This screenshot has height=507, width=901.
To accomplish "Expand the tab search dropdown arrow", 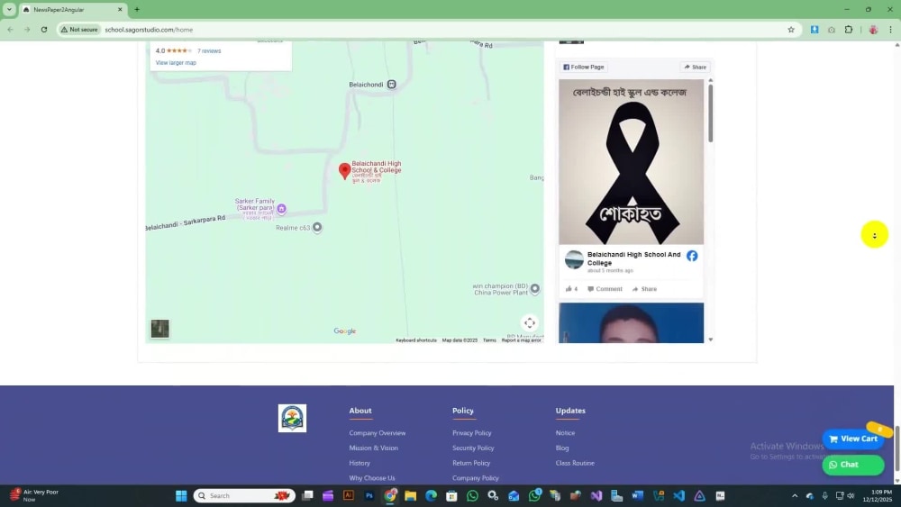I will pos(9,9).
